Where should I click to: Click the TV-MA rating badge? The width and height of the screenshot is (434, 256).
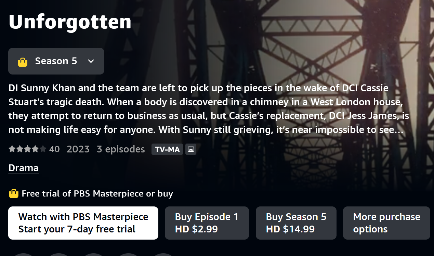click(167, 149)
